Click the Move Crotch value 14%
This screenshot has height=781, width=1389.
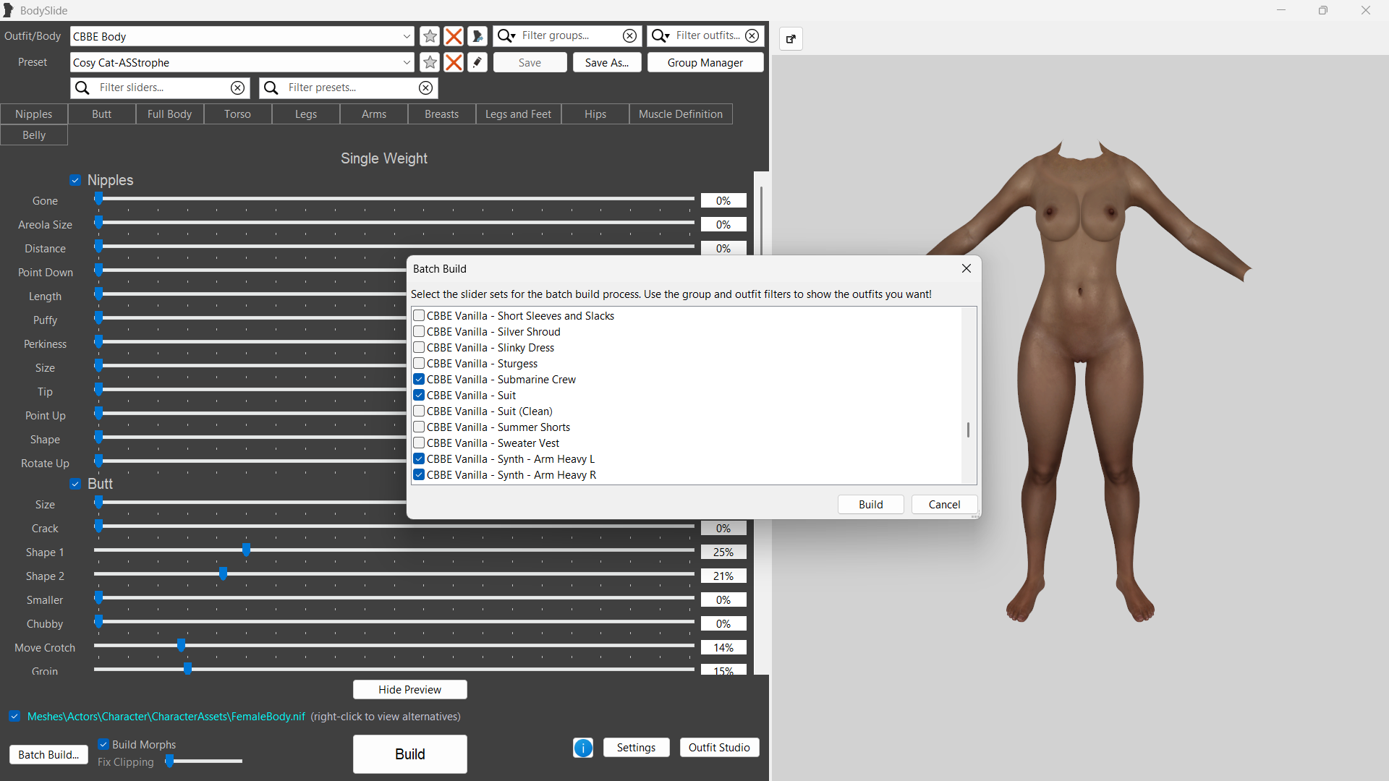tap(723, 647)
